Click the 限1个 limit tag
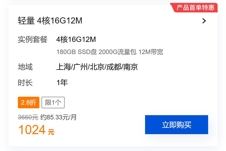The width and height of the screenshot is (226, 151). (x=53, y=103)
